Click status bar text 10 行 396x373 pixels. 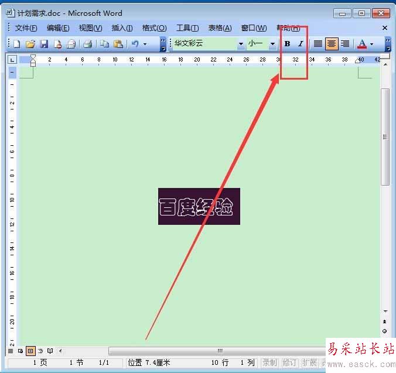click(x=220, y=362)
